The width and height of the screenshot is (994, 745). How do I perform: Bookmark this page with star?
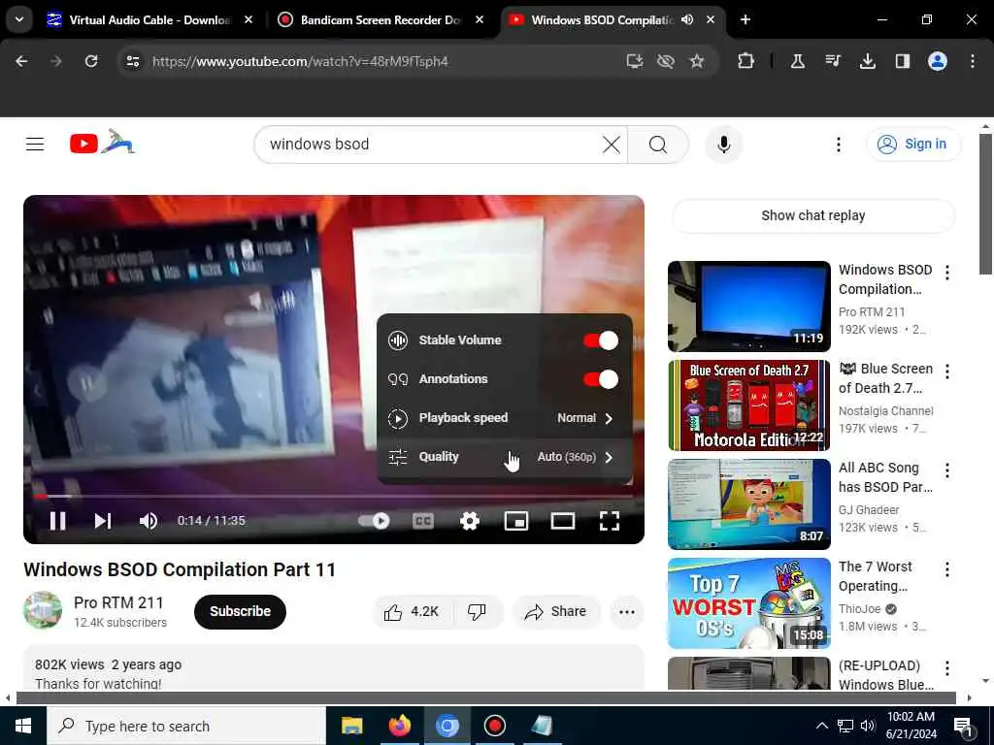tap(697, 61)
